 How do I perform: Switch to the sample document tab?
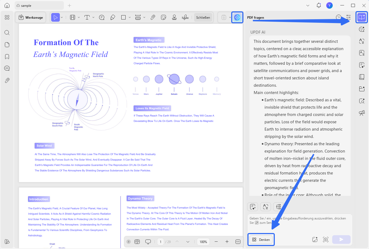coord(39,5)
